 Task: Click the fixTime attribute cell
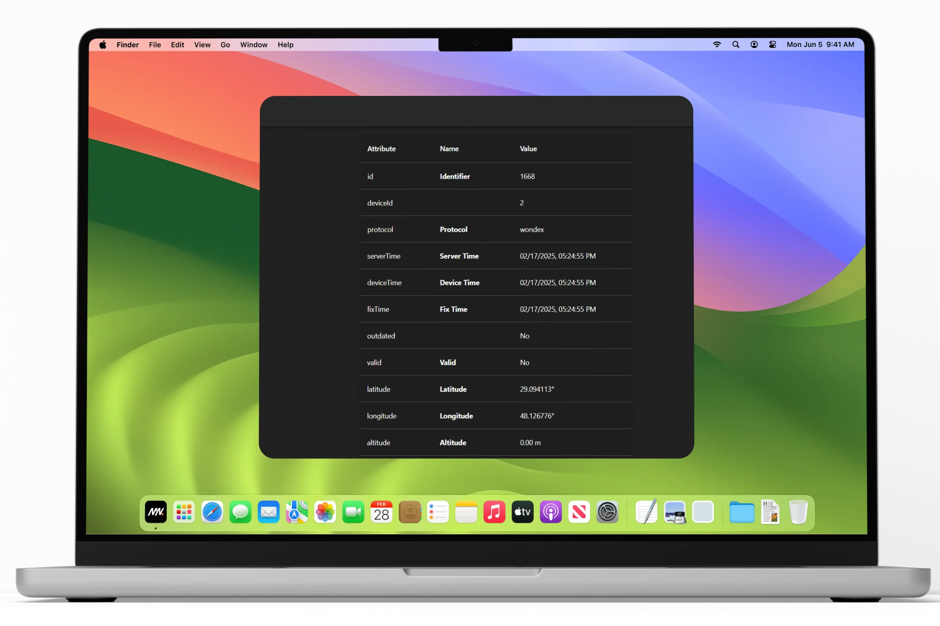pos(378,309)
